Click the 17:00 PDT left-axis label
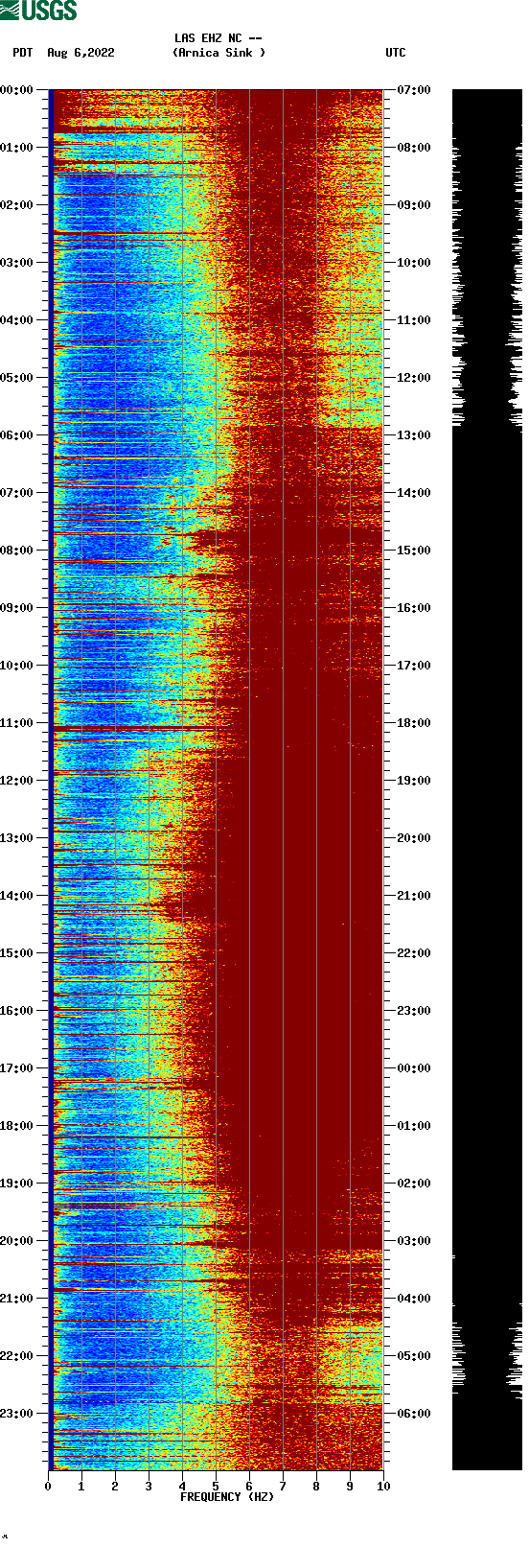Viewport: 529px width, 1547px height. (x=17, y=1068)
